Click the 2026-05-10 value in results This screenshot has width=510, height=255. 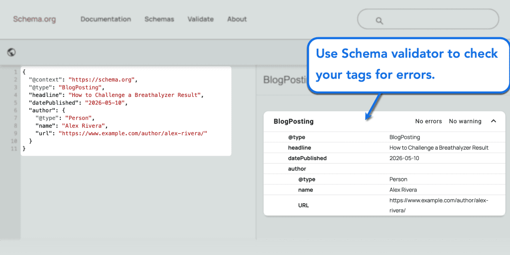[x=404, y=159]
